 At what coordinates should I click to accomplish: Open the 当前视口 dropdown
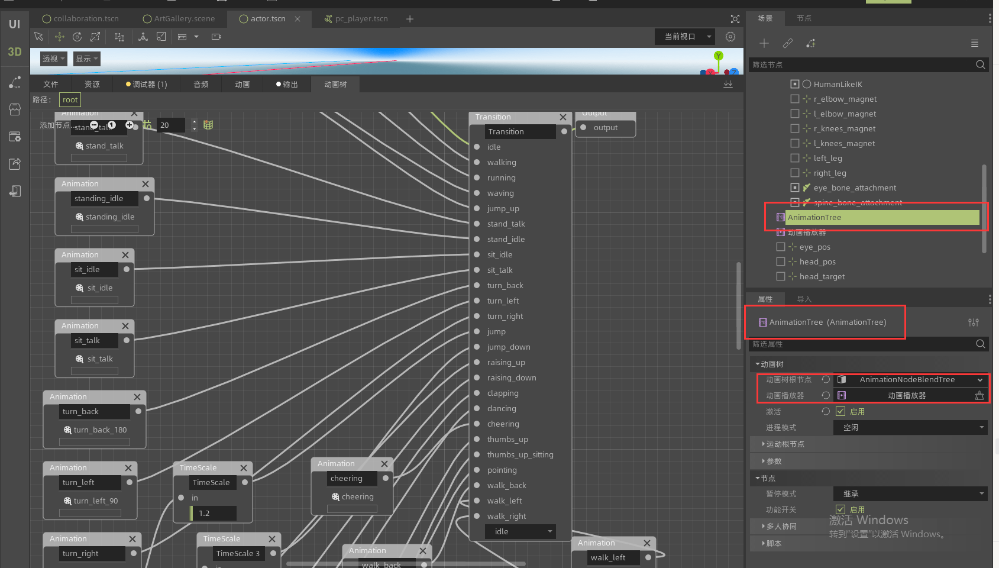pos(685,37)
